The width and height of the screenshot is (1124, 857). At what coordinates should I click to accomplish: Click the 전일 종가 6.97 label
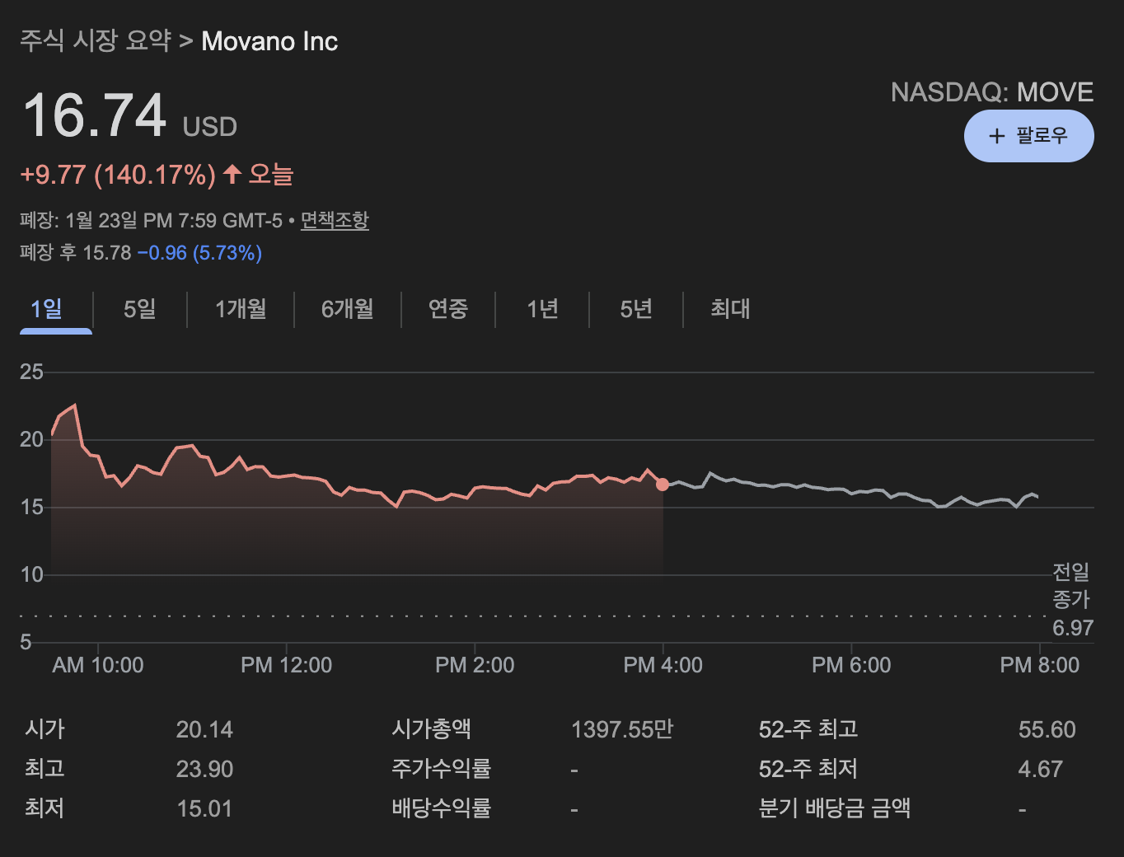point(1072,599)
